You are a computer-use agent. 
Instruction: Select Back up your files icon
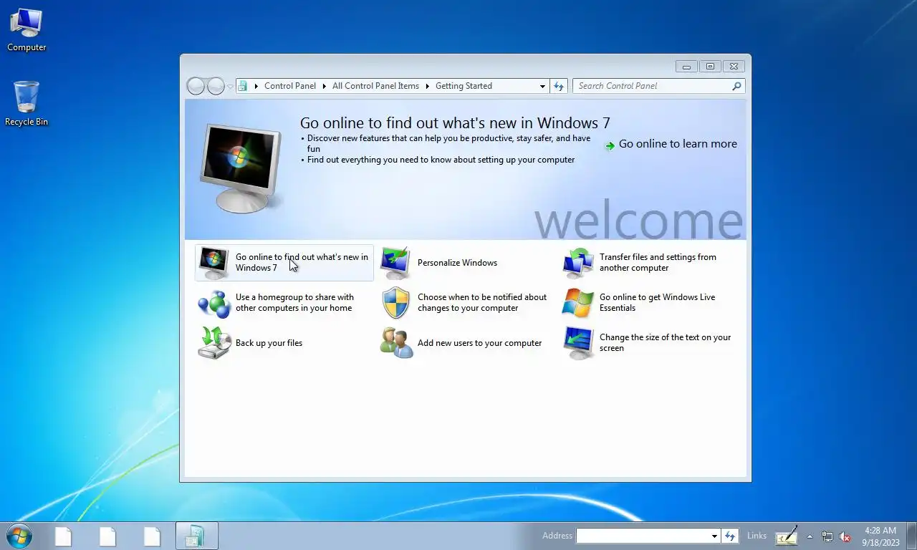pos(214,343)
